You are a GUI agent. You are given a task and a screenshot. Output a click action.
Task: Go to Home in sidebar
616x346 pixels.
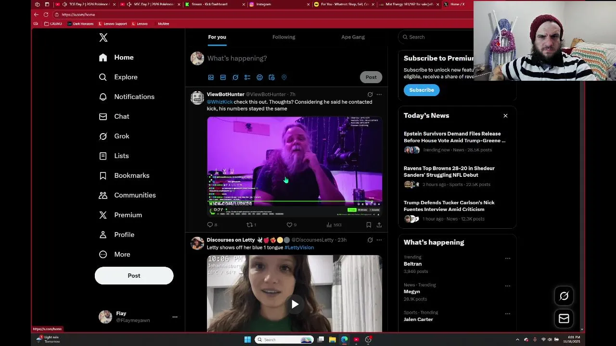click(x=116, y=57)
